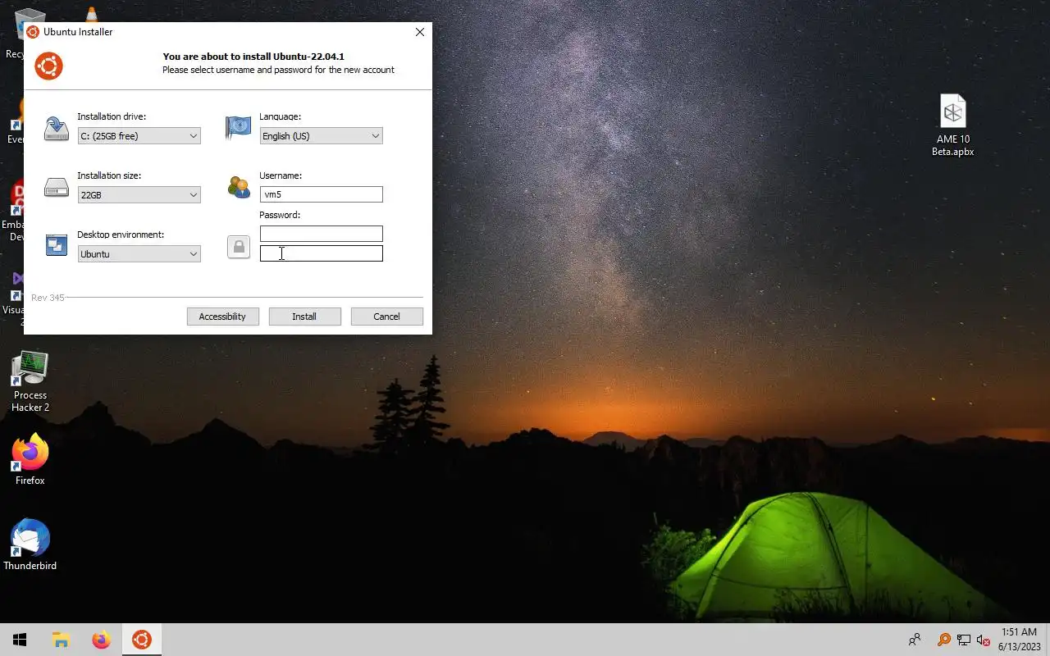Screen dimensions: 1050x656
Task: Click the network tray icon
Action: point(964,640)
